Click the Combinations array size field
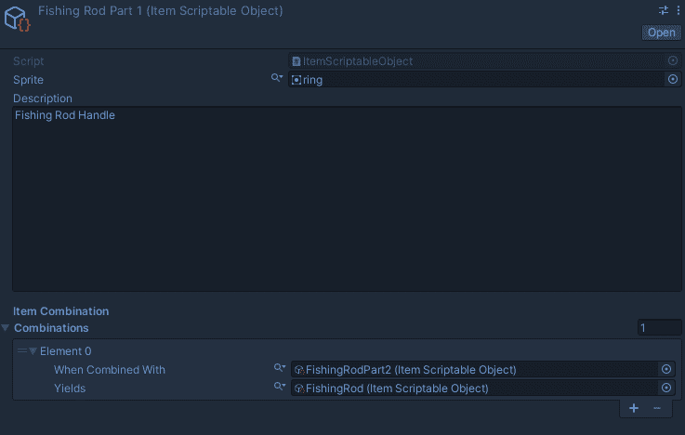The image size is (685, 435). (x=659, y=328)
